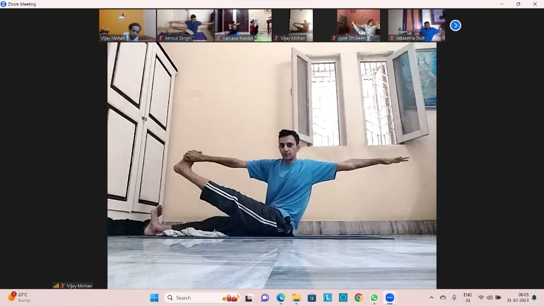Open File Explorer from the taskbar
The height and width of the screenshot is (306, 544).
296,297
